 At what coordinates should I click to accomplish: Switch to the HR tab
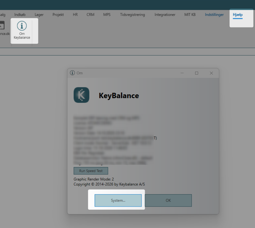(x=75, y=15)
